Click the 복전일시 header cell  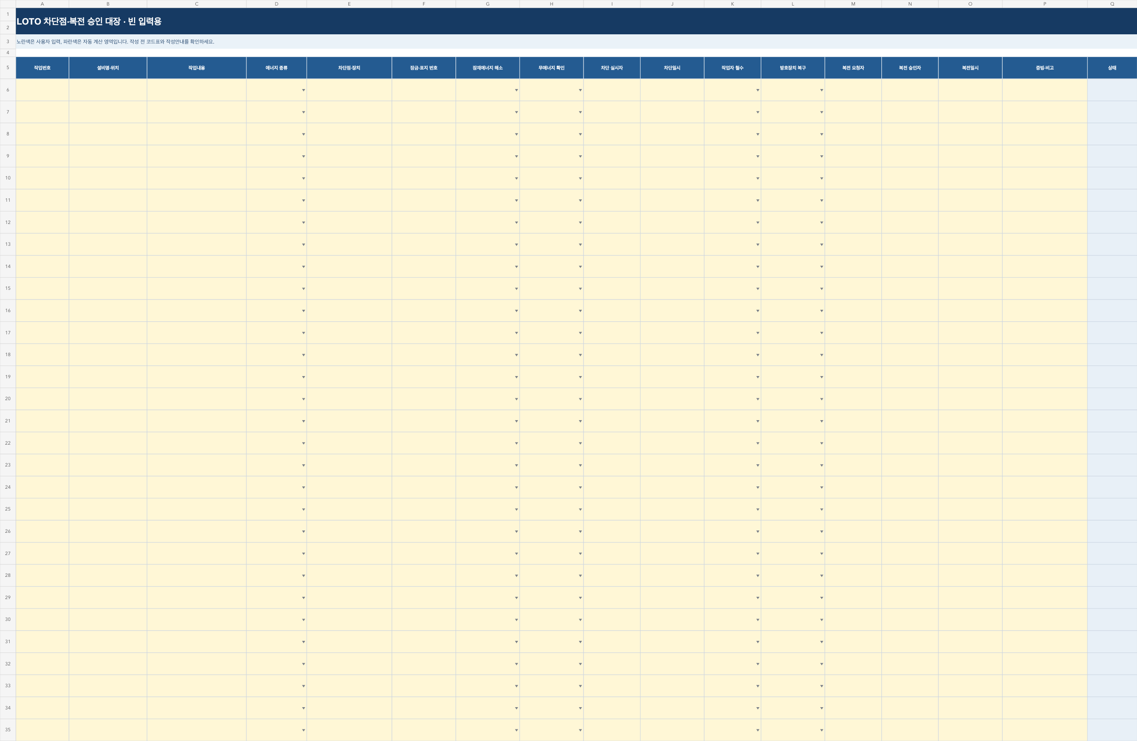pyautogui.click(x=970, y=68)
